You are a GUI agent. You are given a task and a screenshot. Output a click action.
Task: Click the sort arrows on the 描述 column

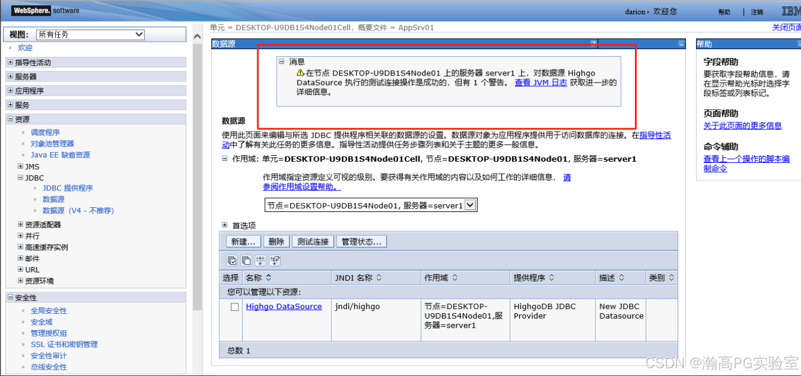(x=621, y=278)
